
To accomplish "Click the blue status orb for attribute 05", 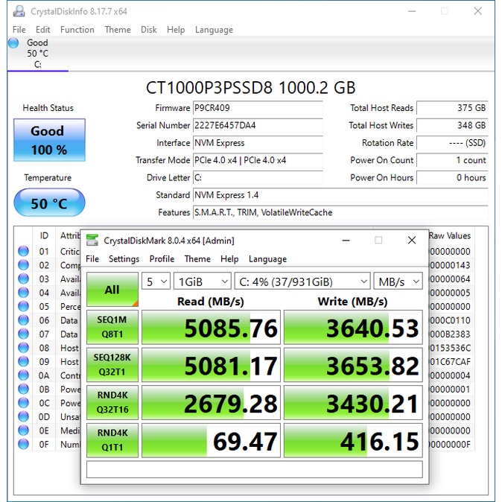I will coord(23,306).
